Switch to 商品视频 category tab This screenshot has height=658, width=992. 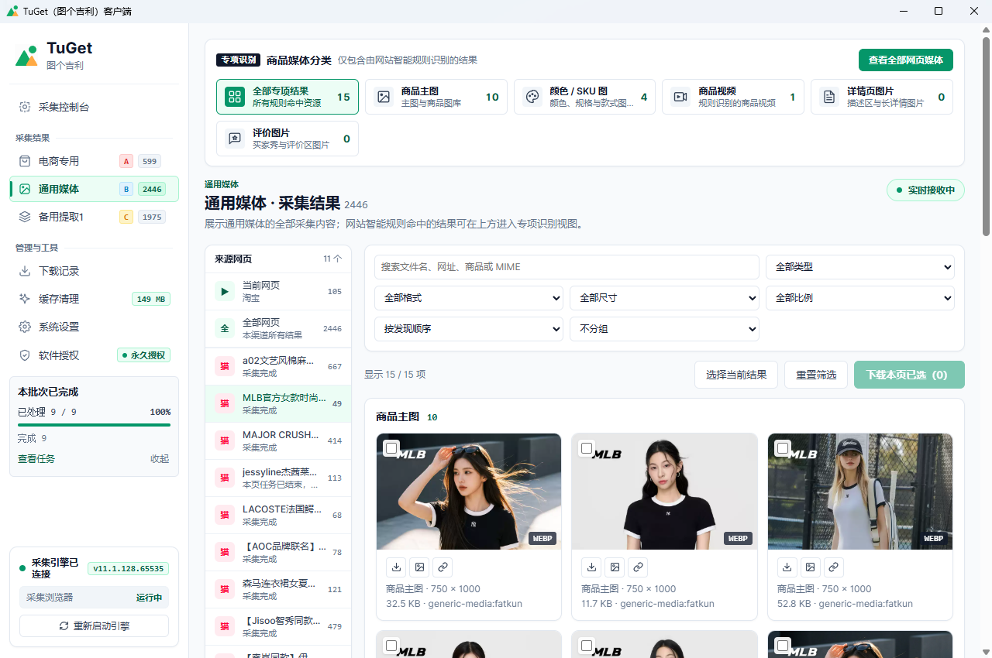tap(733, 97)
